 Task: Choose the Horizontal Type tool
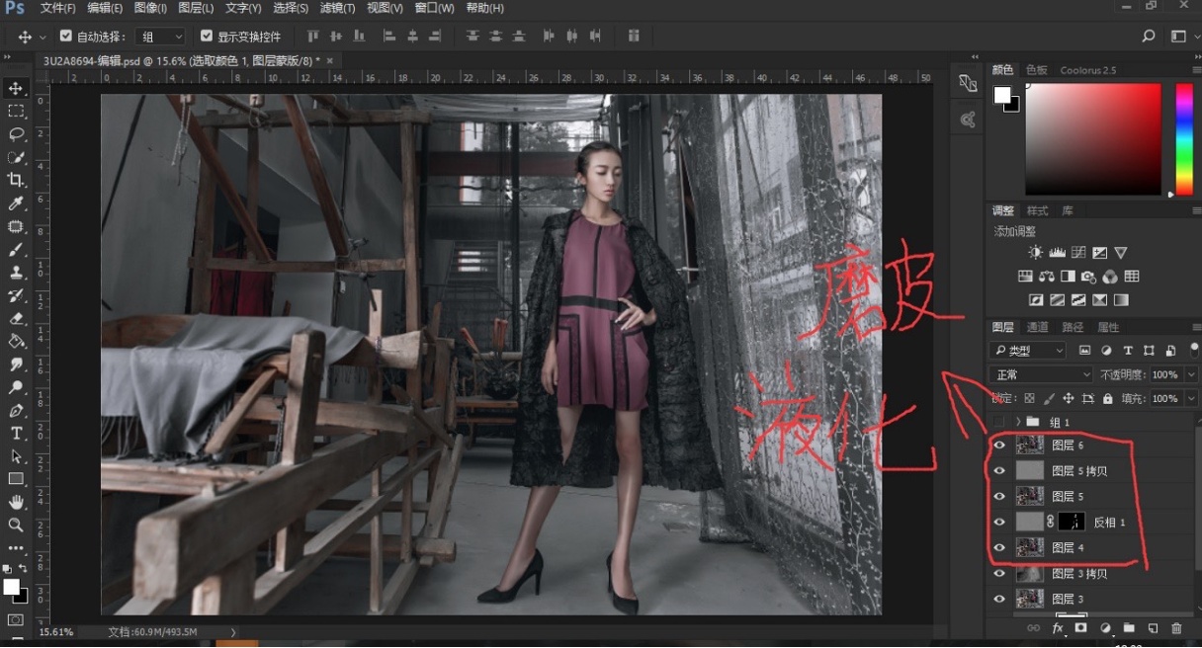16,434
